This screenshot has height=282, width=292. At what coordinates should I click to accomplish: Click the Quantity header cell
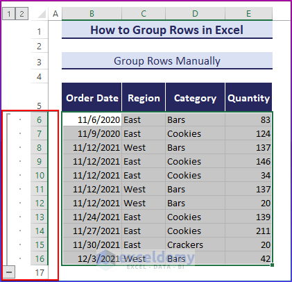coord(248,97)
